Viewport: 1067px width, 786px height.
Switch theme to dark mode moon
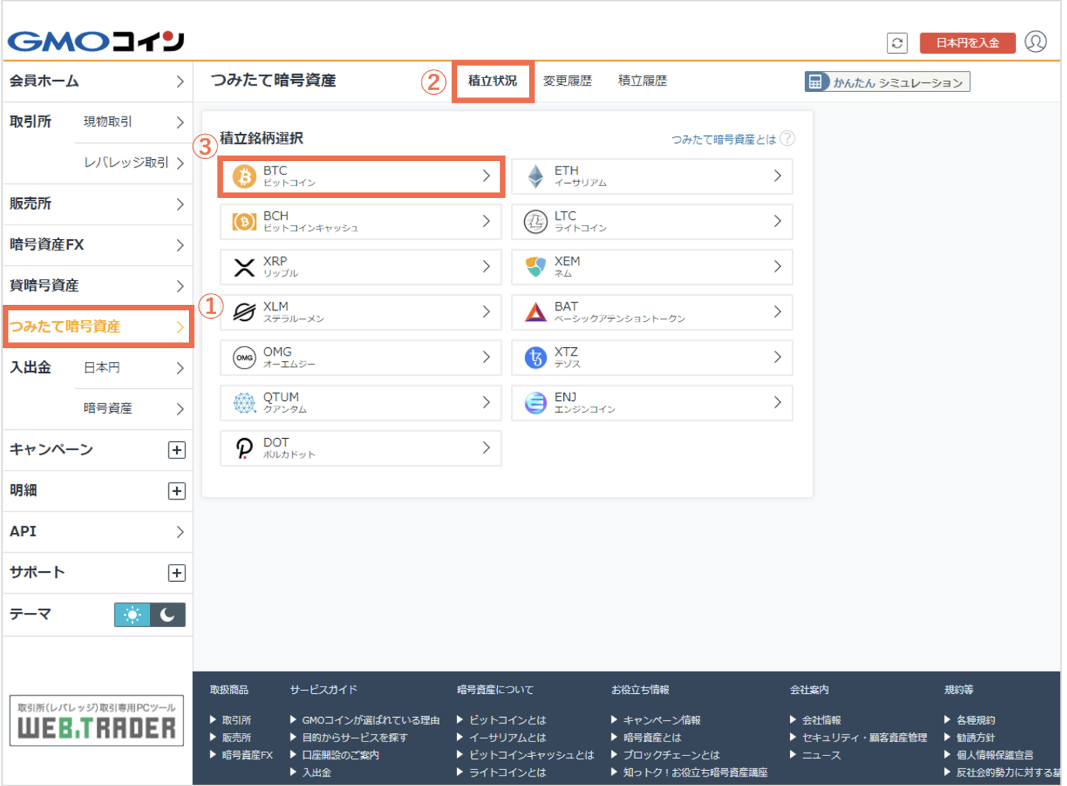pos(167,615)
